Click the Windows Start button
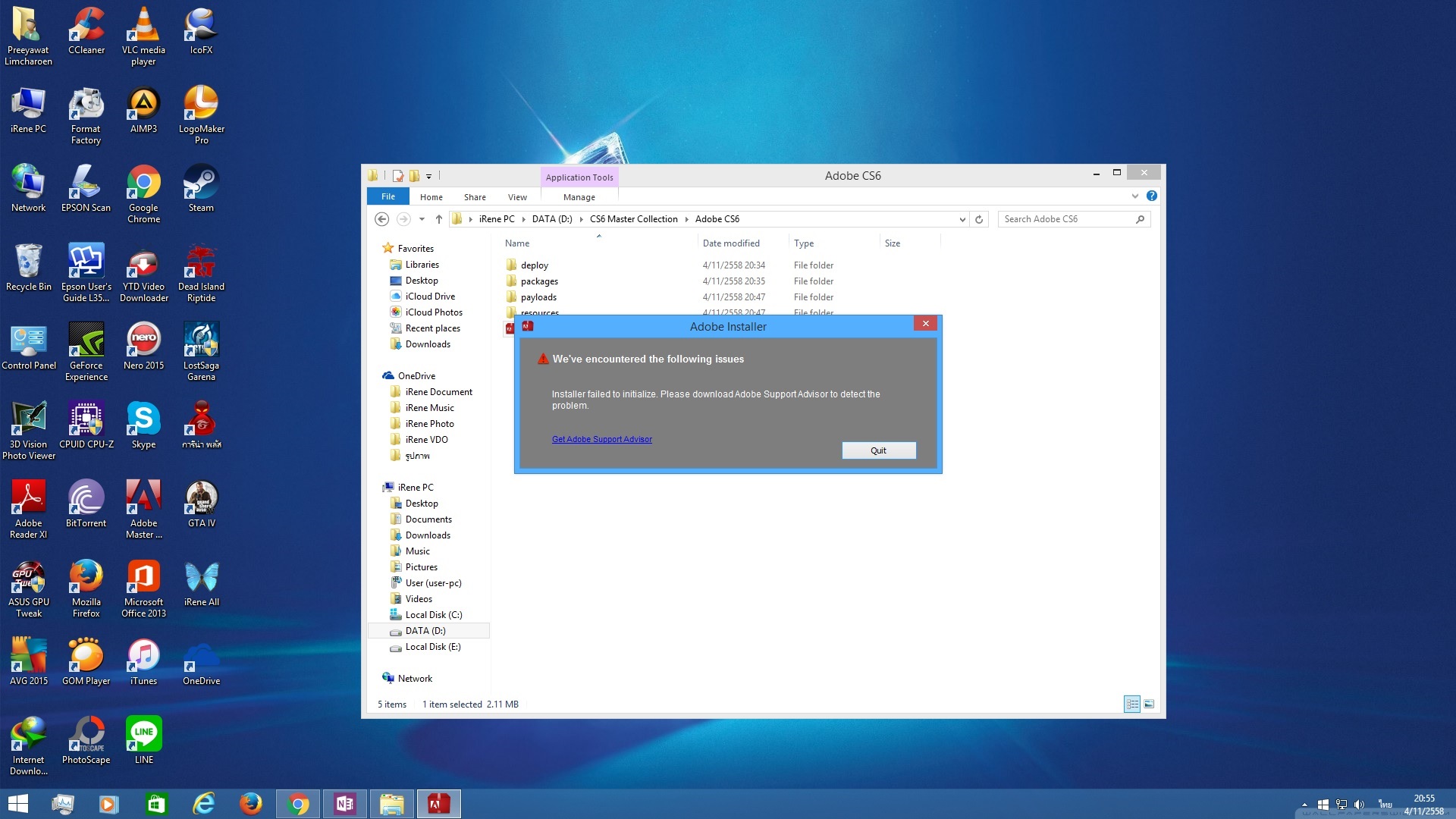1456x819 pixels. tap(17, 804)
